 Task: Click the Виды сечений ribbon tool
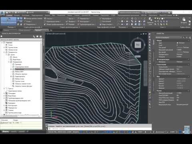point(106,24)
